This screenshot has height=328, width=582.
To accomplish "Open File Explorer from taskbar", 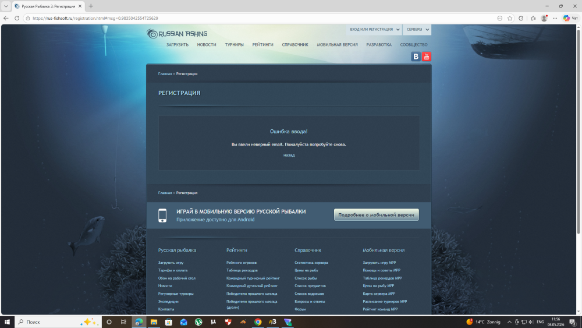I will [x=154, y=322].
